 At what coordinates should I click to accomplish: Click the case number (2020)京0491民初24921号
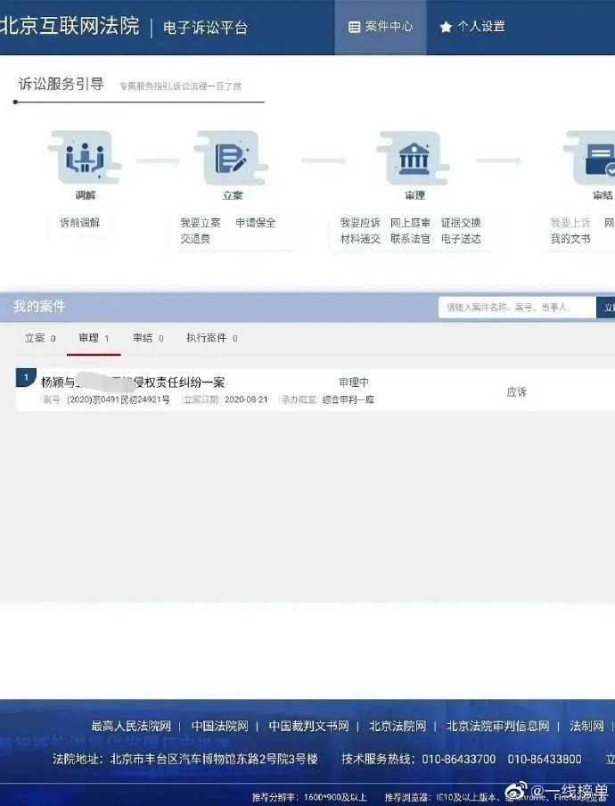click(x=118, y=399)
